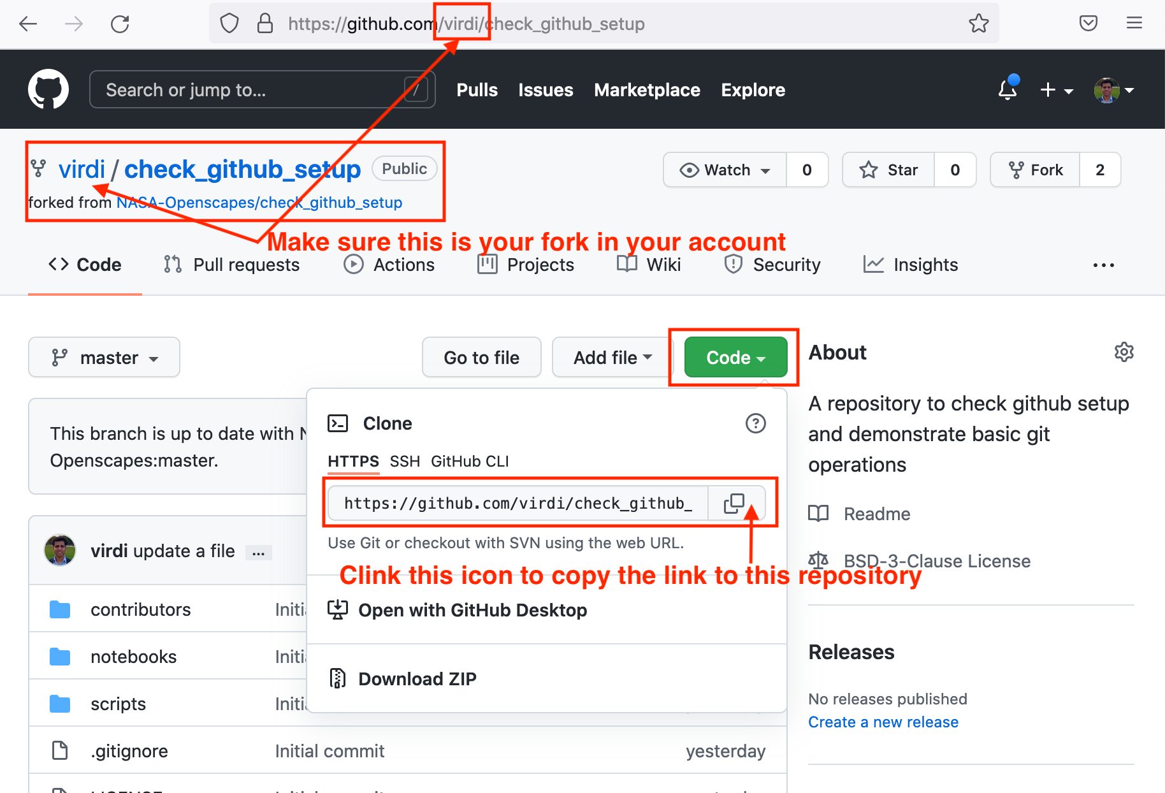Viewport: 1165px width, 793px height.
Task: Click the repository ellipsis menu icon
Action: [x=1104, y=265]
